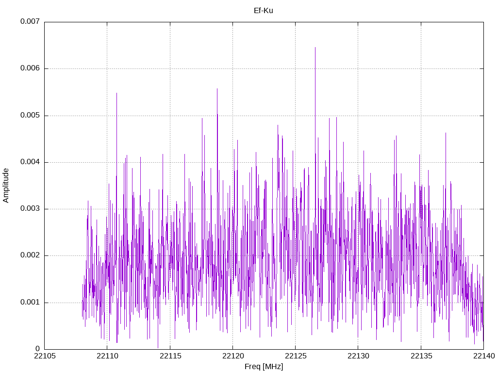The height and width of the screenshot is (373, 497).
Task: Click the y-axis value 0.005
Action: pos(30,116)
